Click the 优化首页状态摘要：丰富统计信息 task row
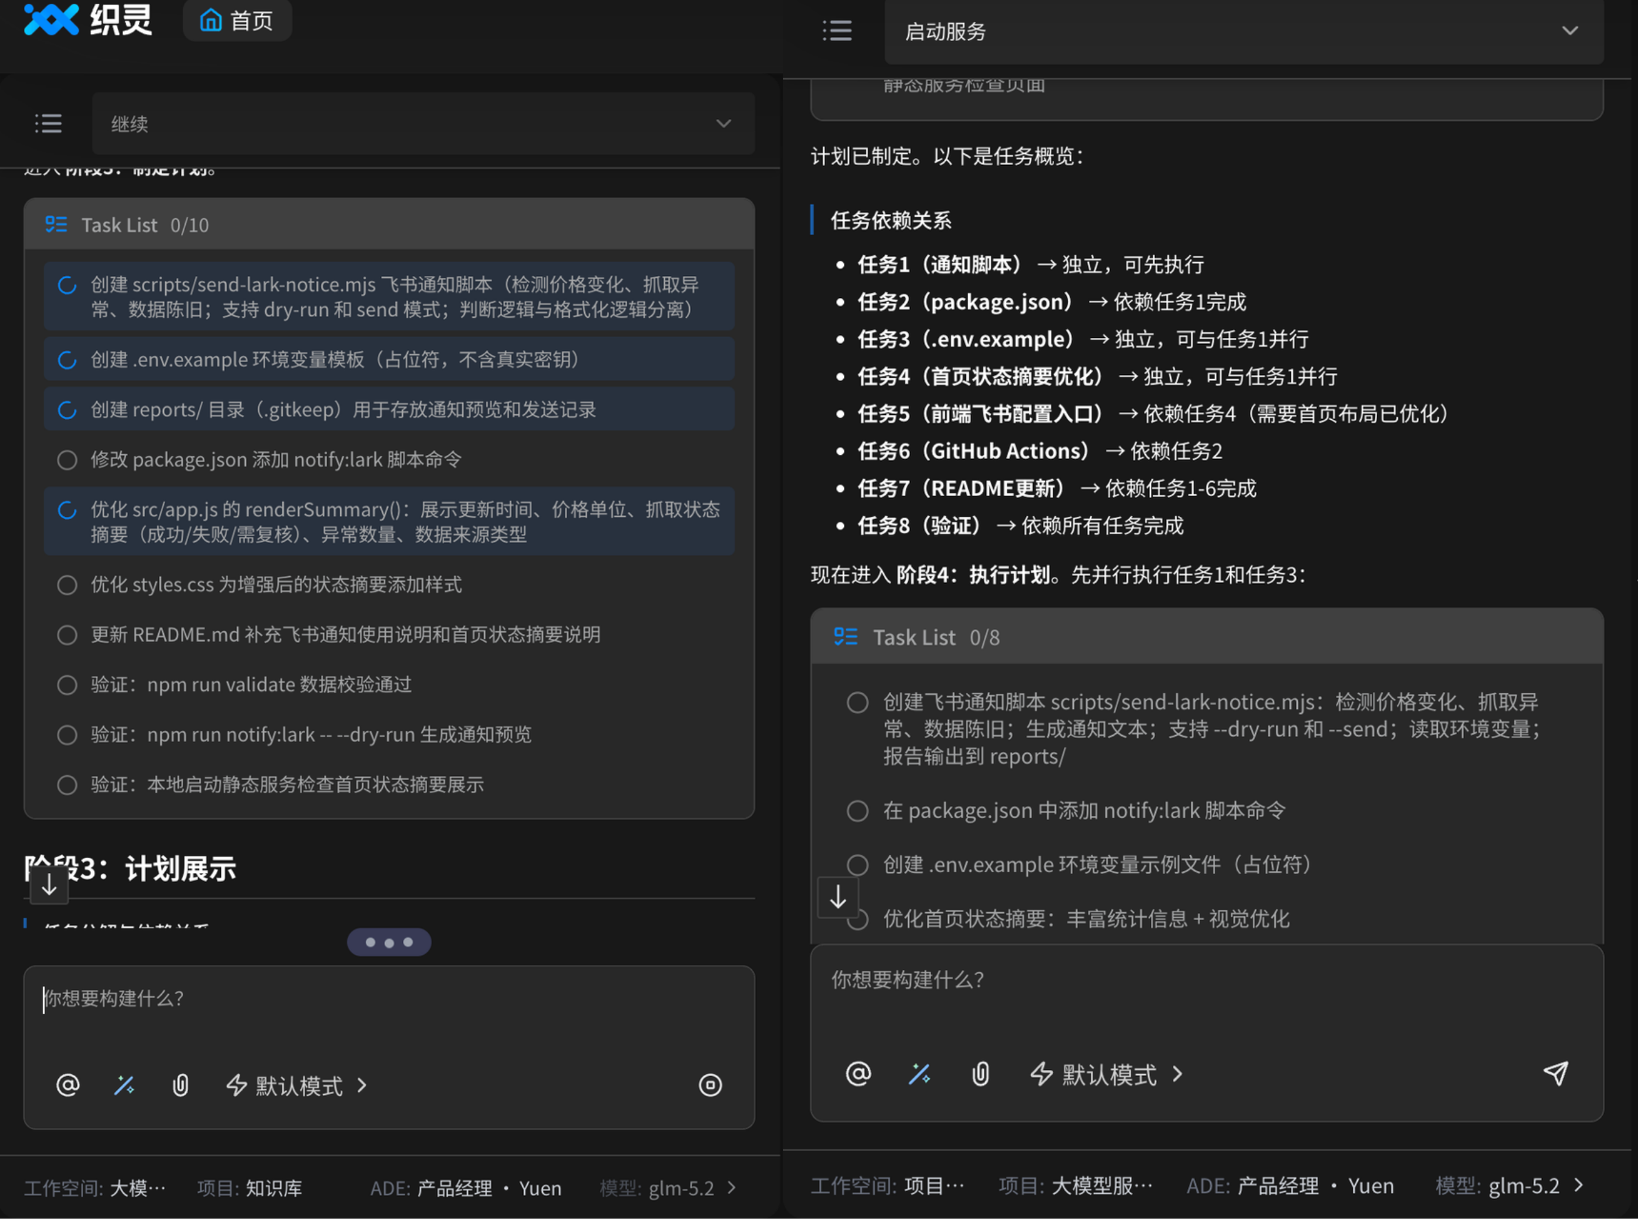This screenshot has height=1221, width=1638. tap(1087, 920)
